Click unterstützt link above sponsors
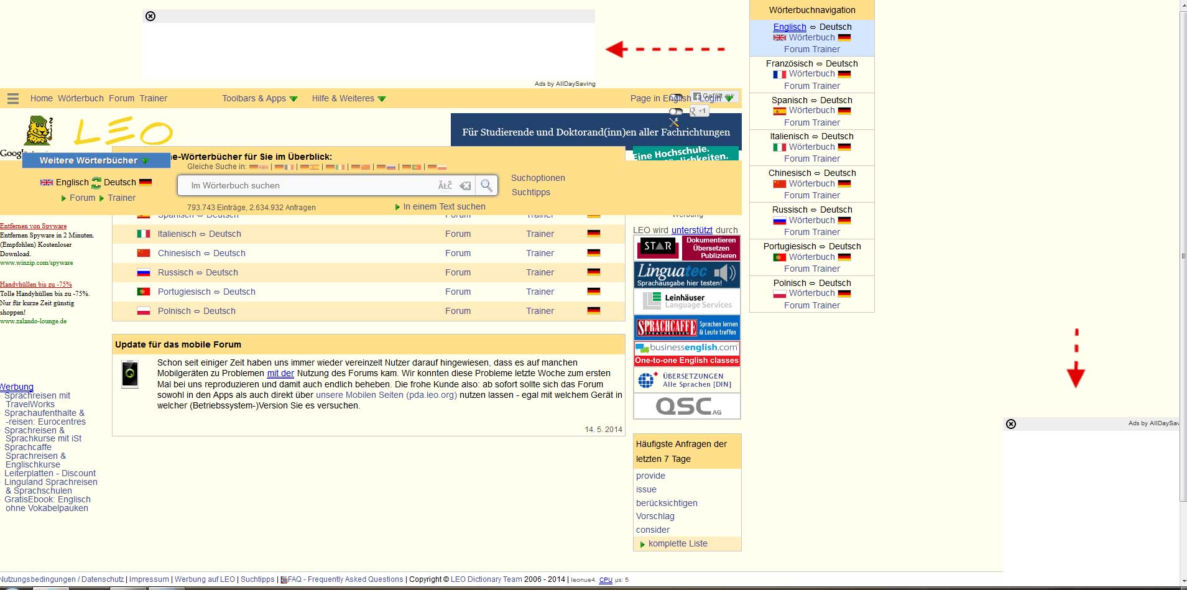 [x=692, y=230]
